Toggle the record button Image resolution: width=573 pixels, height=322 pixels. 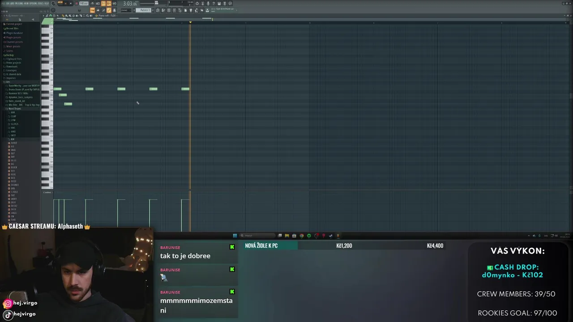coord(77,4)
